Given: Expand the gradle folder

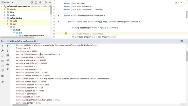Looking at the screenshot, I should (x=5, y=15).
